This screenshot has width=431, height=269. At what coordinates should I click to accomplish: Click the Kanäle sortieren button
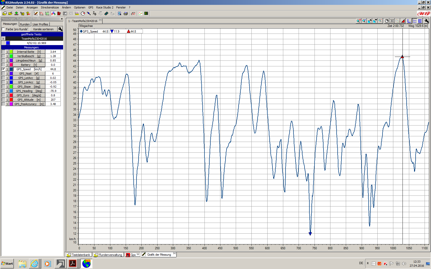(43, 29)
